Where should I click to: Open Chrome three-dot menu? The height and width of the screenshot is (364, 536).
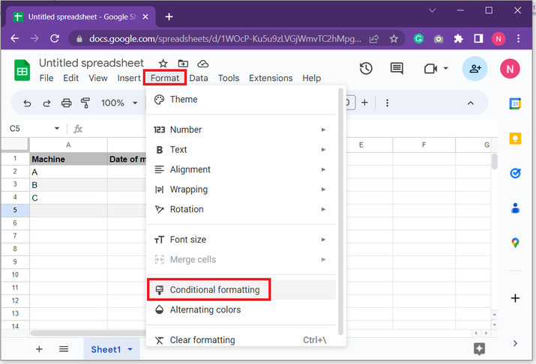pos(518,39)
